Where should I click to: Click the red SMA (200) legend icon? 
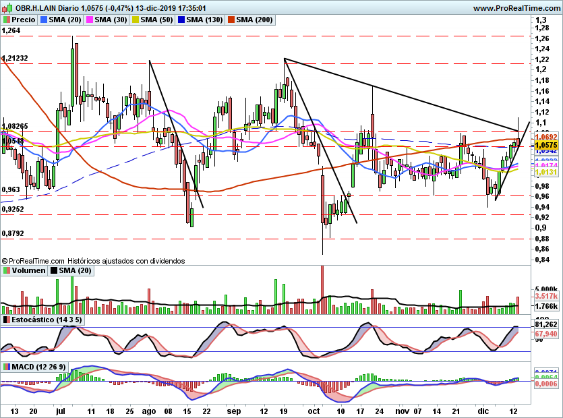pyautogui.click(x=231, y=20)
